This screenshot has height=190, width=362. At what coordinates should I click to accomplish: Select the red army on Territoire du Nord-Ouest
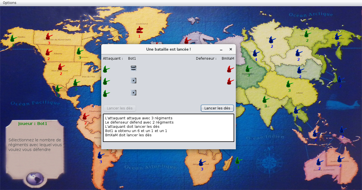click(x=49, y=36)
